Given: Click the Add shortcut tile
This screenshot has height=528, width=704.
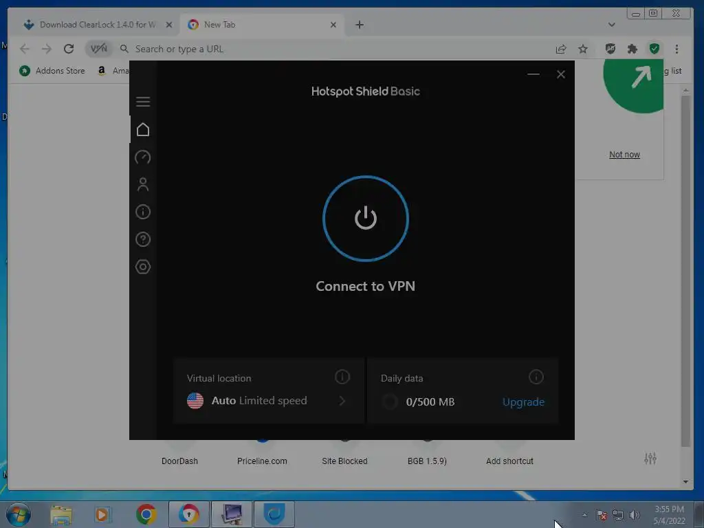Looking at the screenshot, I should [509, 461].
